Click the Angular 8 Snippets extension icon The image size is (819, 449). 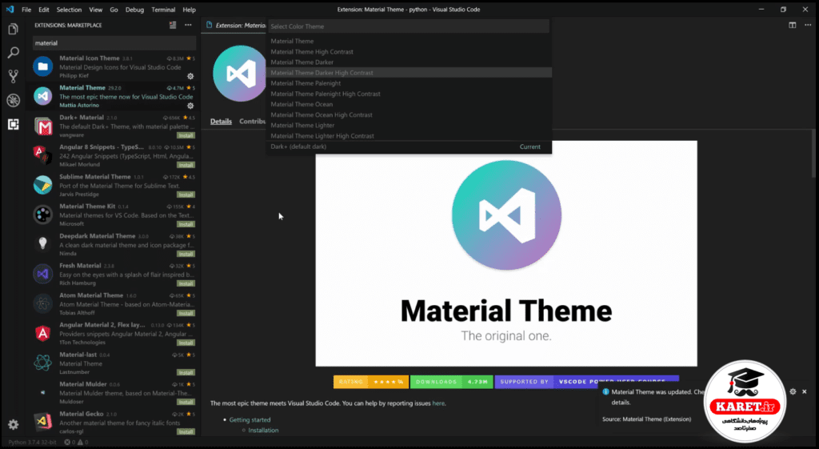(x=43, y=155)
